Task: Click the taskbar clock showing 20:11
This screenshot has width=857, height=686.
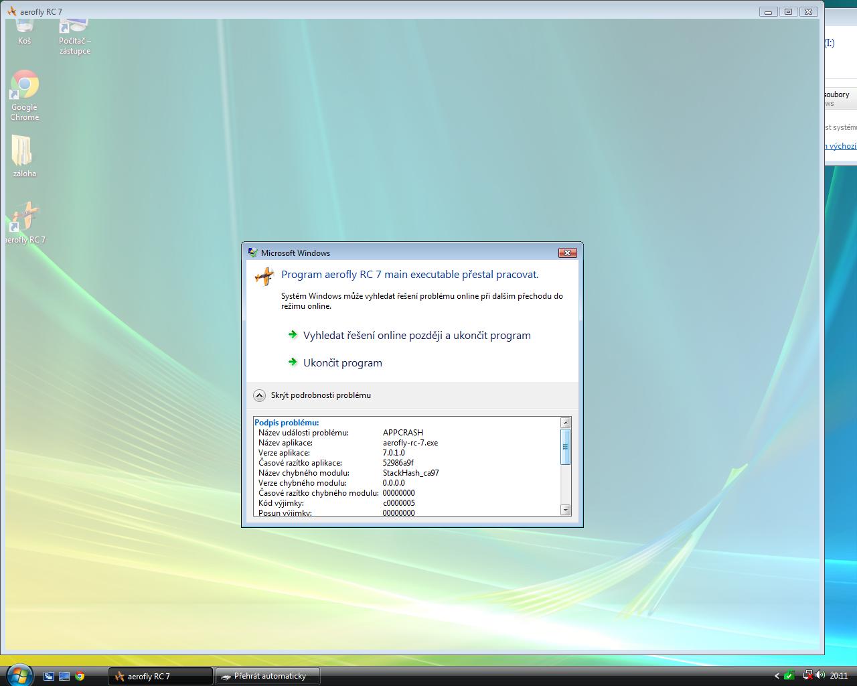Action: [x=839, y=676]
